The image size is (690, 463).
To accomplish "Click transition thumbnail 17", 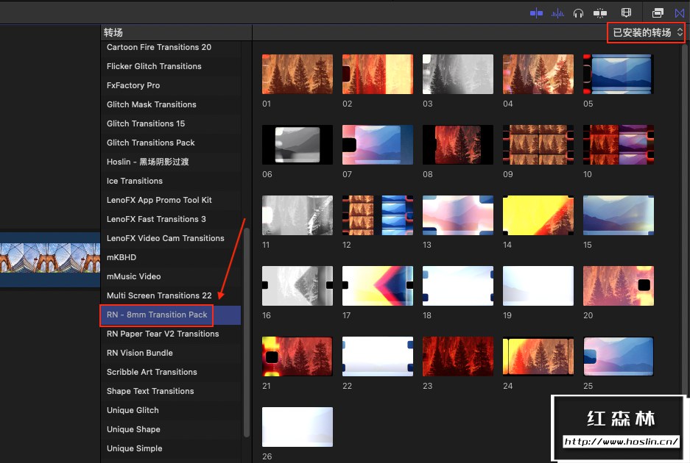I will point(377,285).
